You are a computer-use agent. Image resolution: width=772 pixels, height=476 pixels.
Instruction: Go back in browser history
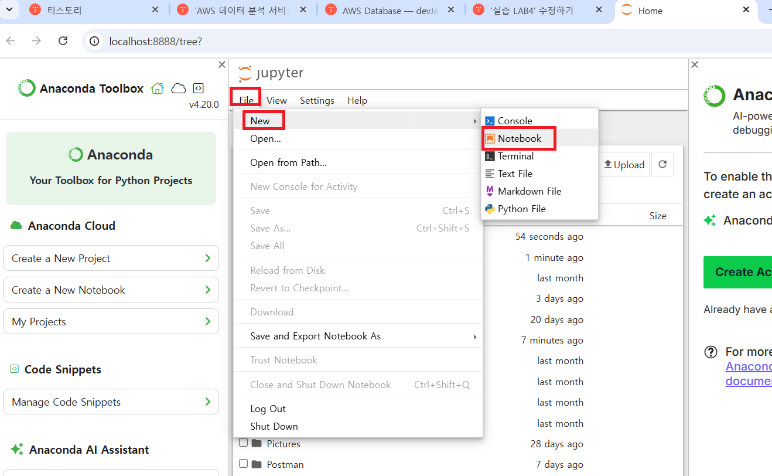tap(11, 41)
